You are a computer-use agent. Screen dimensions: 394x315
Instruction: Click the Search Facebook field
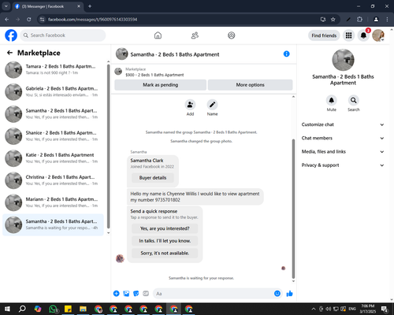point(63,35)
